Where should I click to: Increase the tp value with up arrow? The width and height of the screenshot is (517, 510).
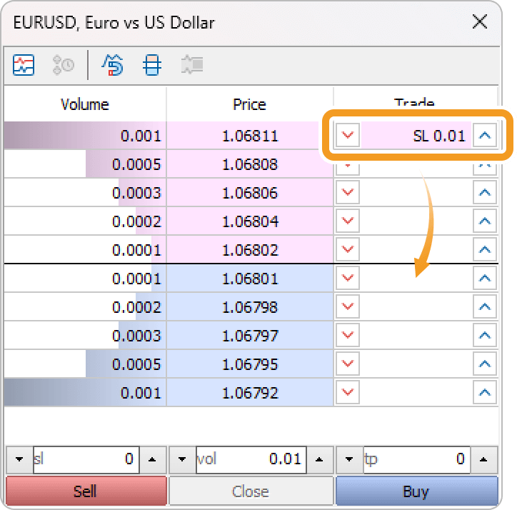coord(483,459)
